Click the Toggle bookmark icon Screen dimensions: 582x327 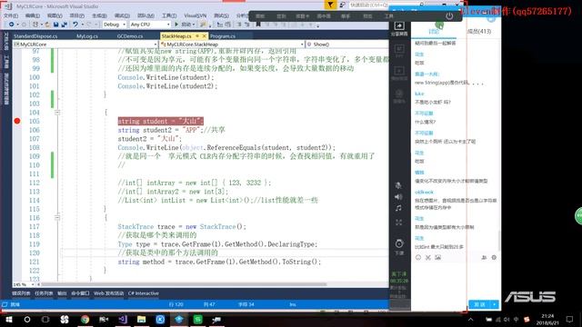click(258, 25)
